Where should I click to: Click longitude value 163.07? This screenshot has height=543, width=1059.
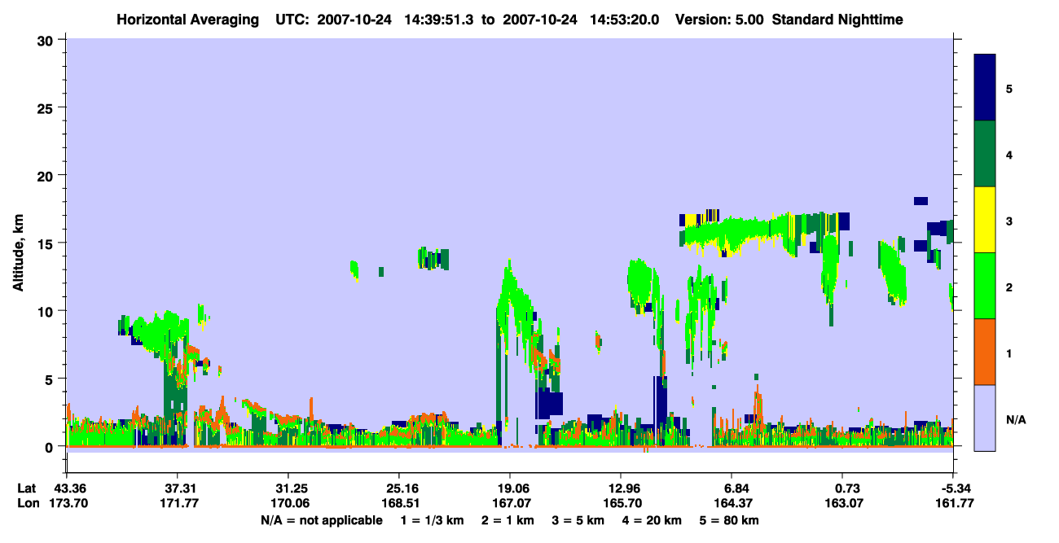(x=842, y=503)
